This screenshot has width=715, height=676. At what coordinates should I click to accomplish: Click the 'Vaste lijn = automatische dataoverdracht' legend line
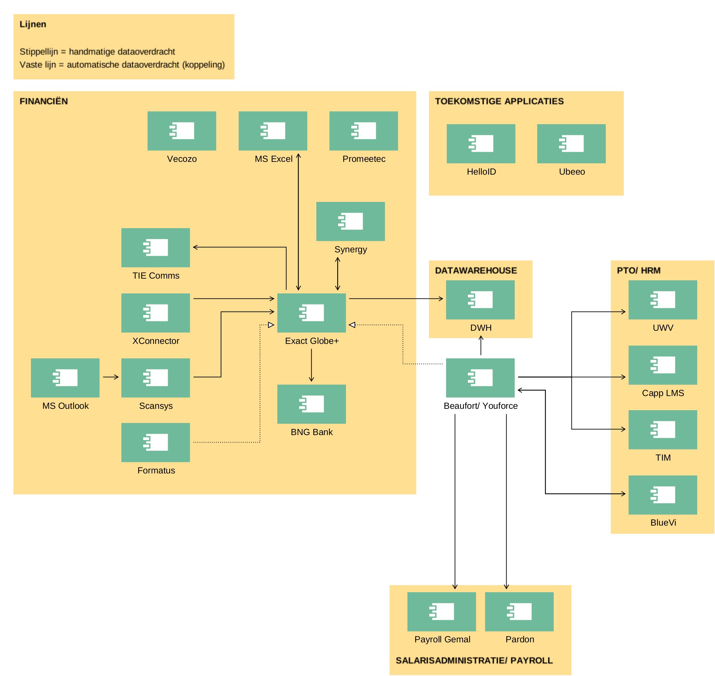(x=122, y=65)
